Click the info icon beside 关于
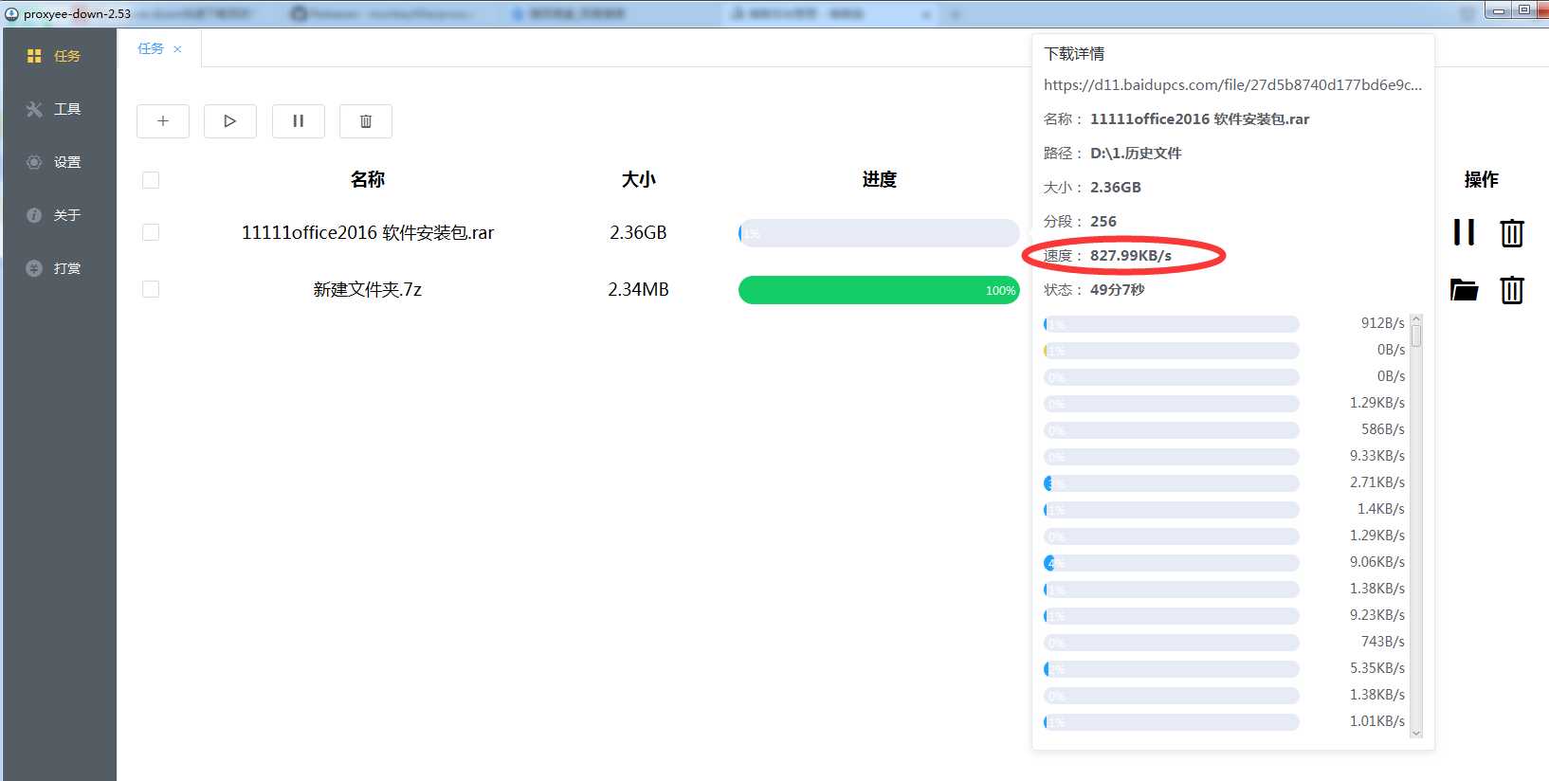The image size is (1549, 781). pos(34,215)
